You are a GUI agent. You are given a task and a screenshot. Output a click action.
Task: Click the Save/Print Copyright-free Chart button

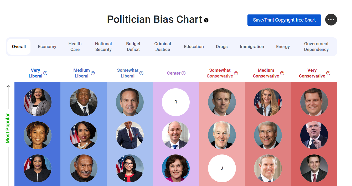tap(284, 20)
